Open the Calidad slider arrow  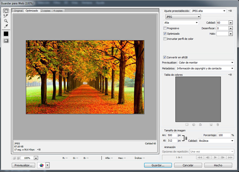(x=231, y=23)
